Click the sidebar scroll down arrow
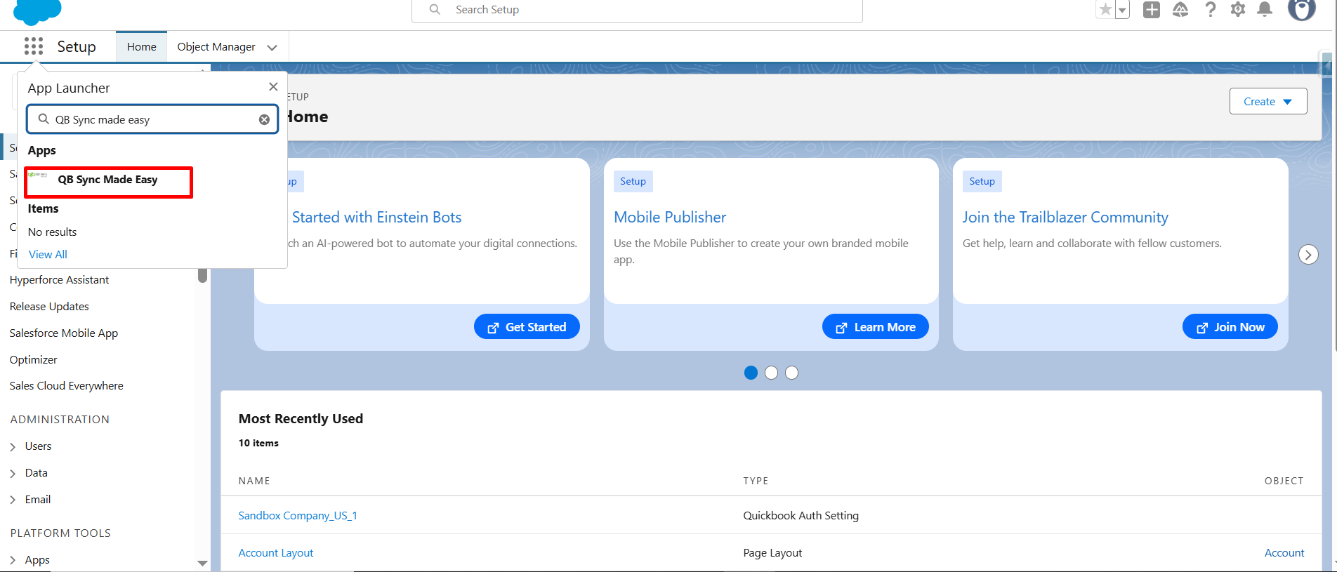Image resolution: width=1337 pixels, height=572 pixels. (x=202, y=563)
